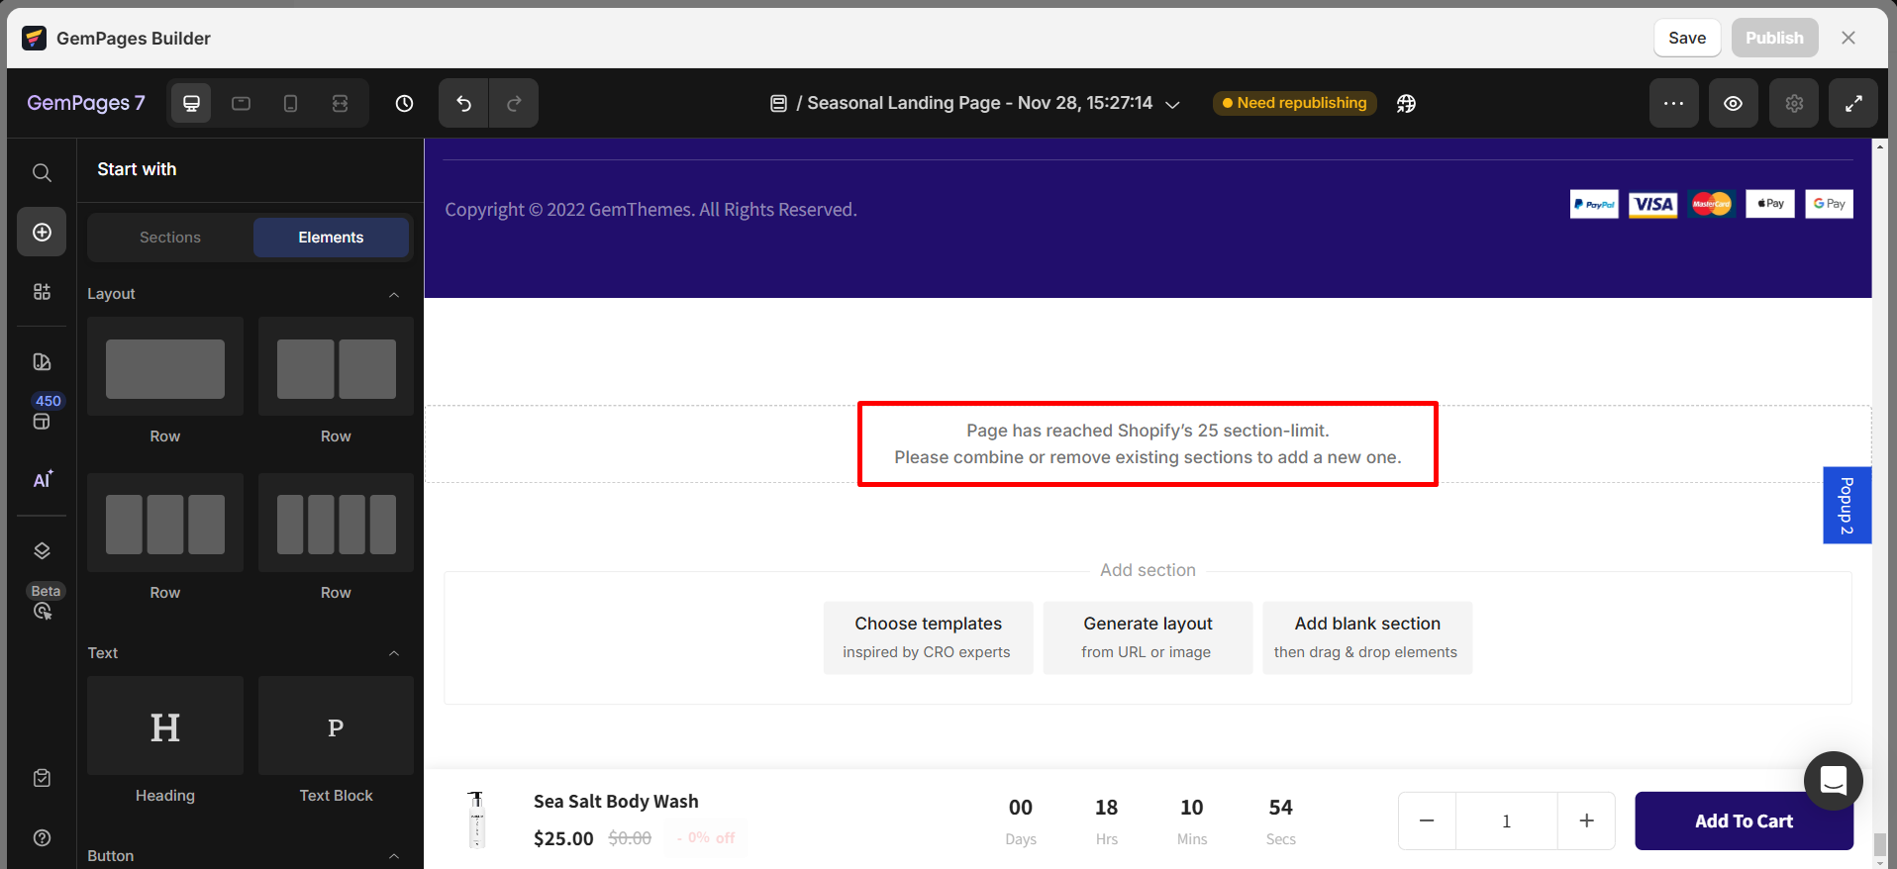Click the quantity plus stepper

pos(1586,821)
